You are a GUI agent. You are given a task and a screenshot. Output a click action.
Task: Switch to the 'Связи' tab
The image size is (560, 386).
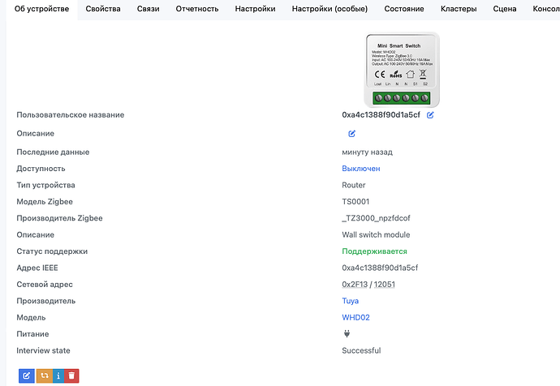pos(148,9)
